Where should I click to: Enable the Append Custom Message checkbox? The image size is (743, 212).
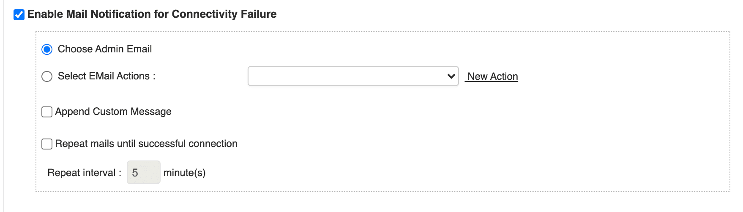pos(47,112)
